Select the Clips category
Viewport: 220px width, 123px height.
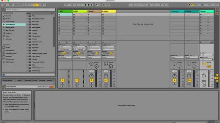click(x=8, y=36)
